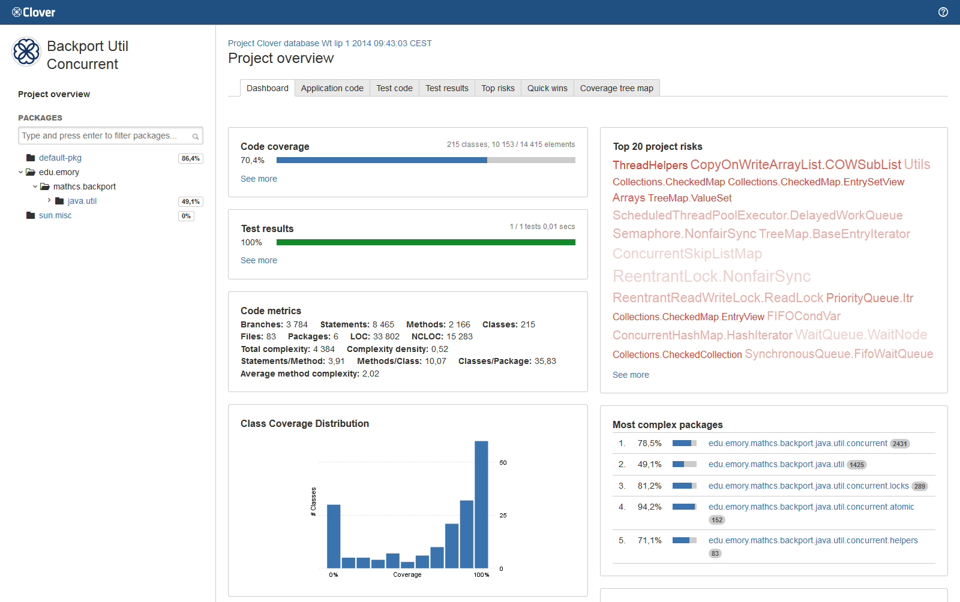960x602 pixels.
Task: Expand the java.util tree node
Action: [49, 200]
